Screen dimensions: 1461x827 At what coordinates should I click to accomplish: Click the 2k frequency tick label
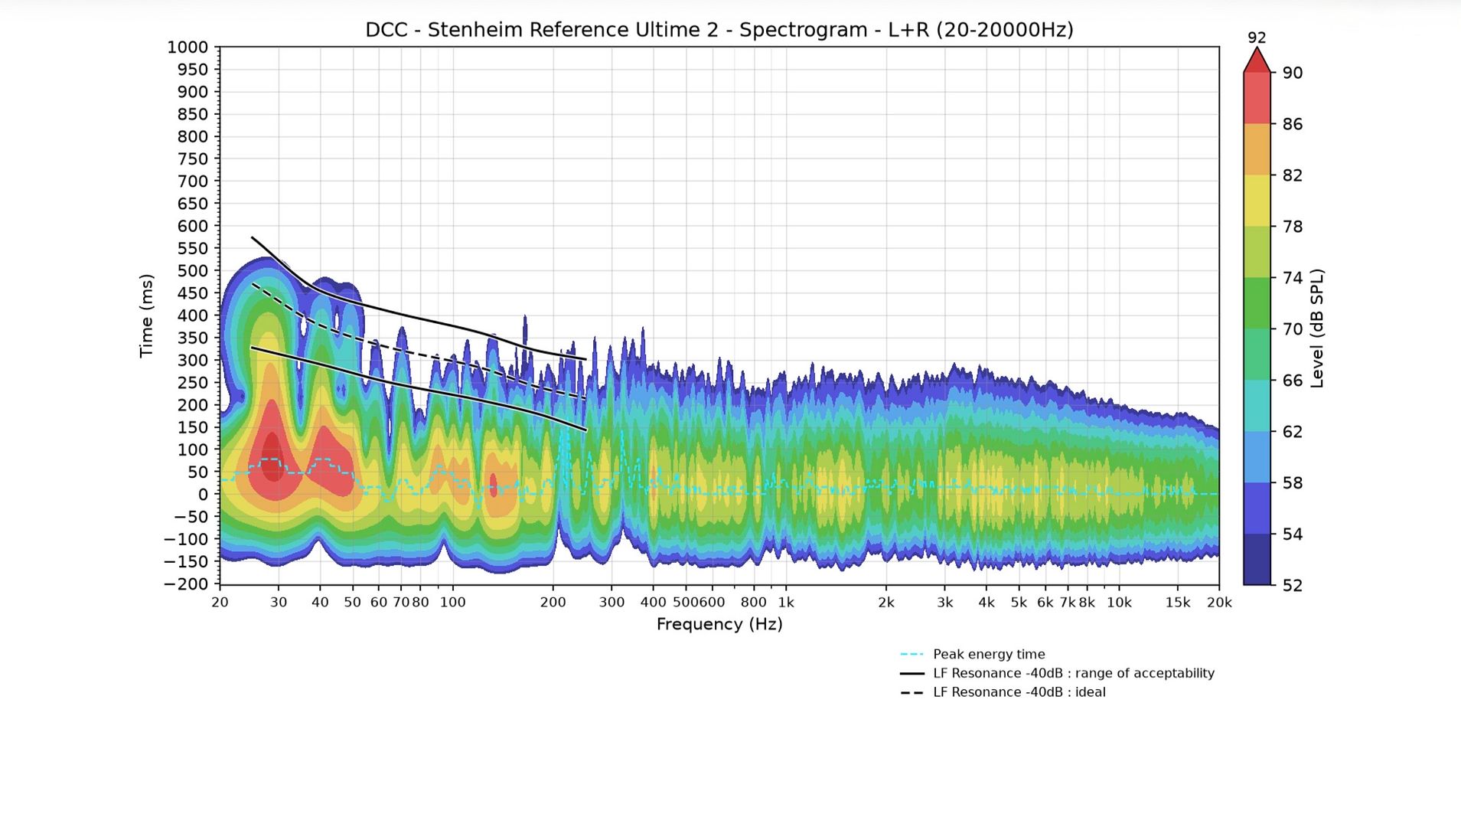click(x=886, y=603)
